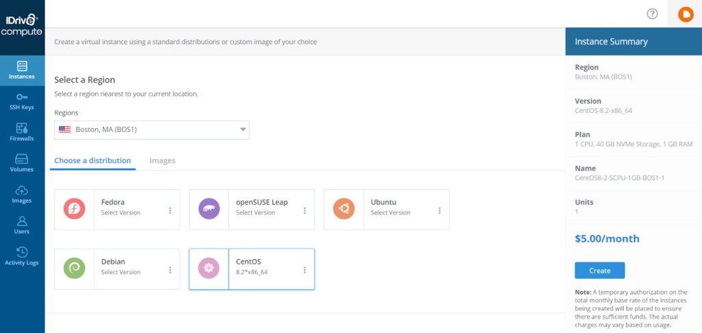
Task: Open the help question mark icon
Action: click(x=653, y=14)
